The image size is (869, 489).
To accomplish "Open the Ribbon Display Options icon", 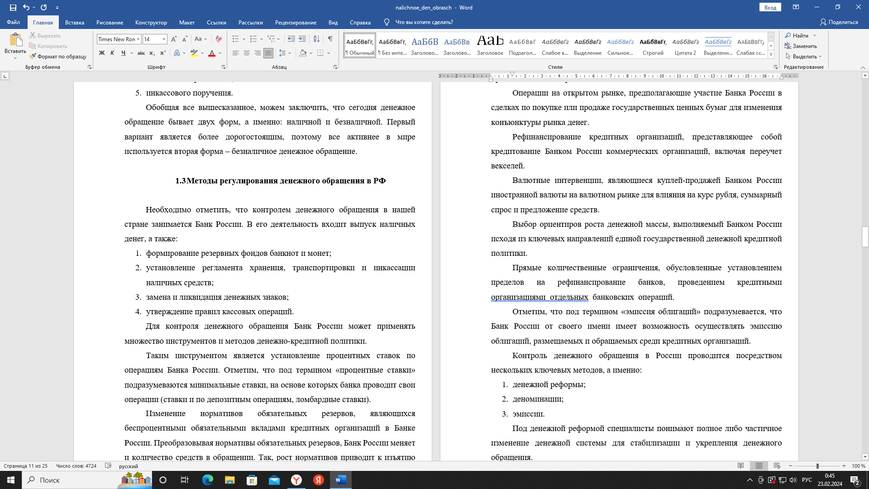I will [x=796, y=7].
